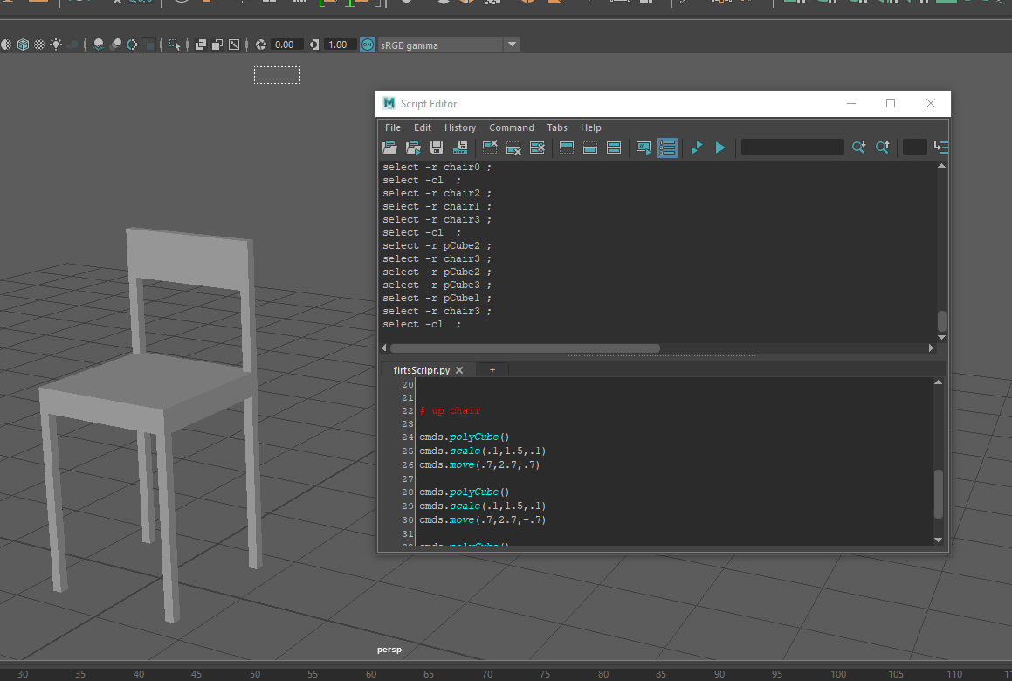Click the gamma icon beside 1.00
The height and width of the screenshot is (681, 1012).
314,45
